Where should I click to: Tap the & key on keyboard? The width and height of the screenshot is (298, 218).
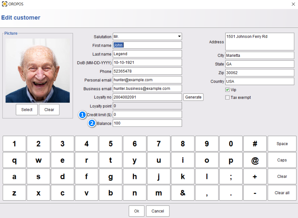point(183,193)
